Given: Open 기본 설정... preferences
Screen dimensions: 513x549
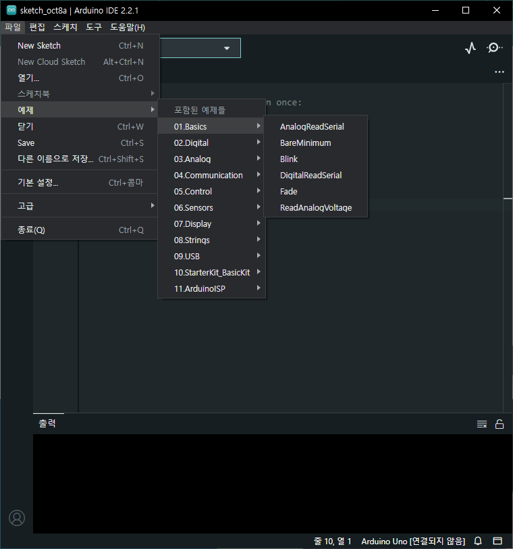Looking at the screenshot, I should click(x=80, y=182).
